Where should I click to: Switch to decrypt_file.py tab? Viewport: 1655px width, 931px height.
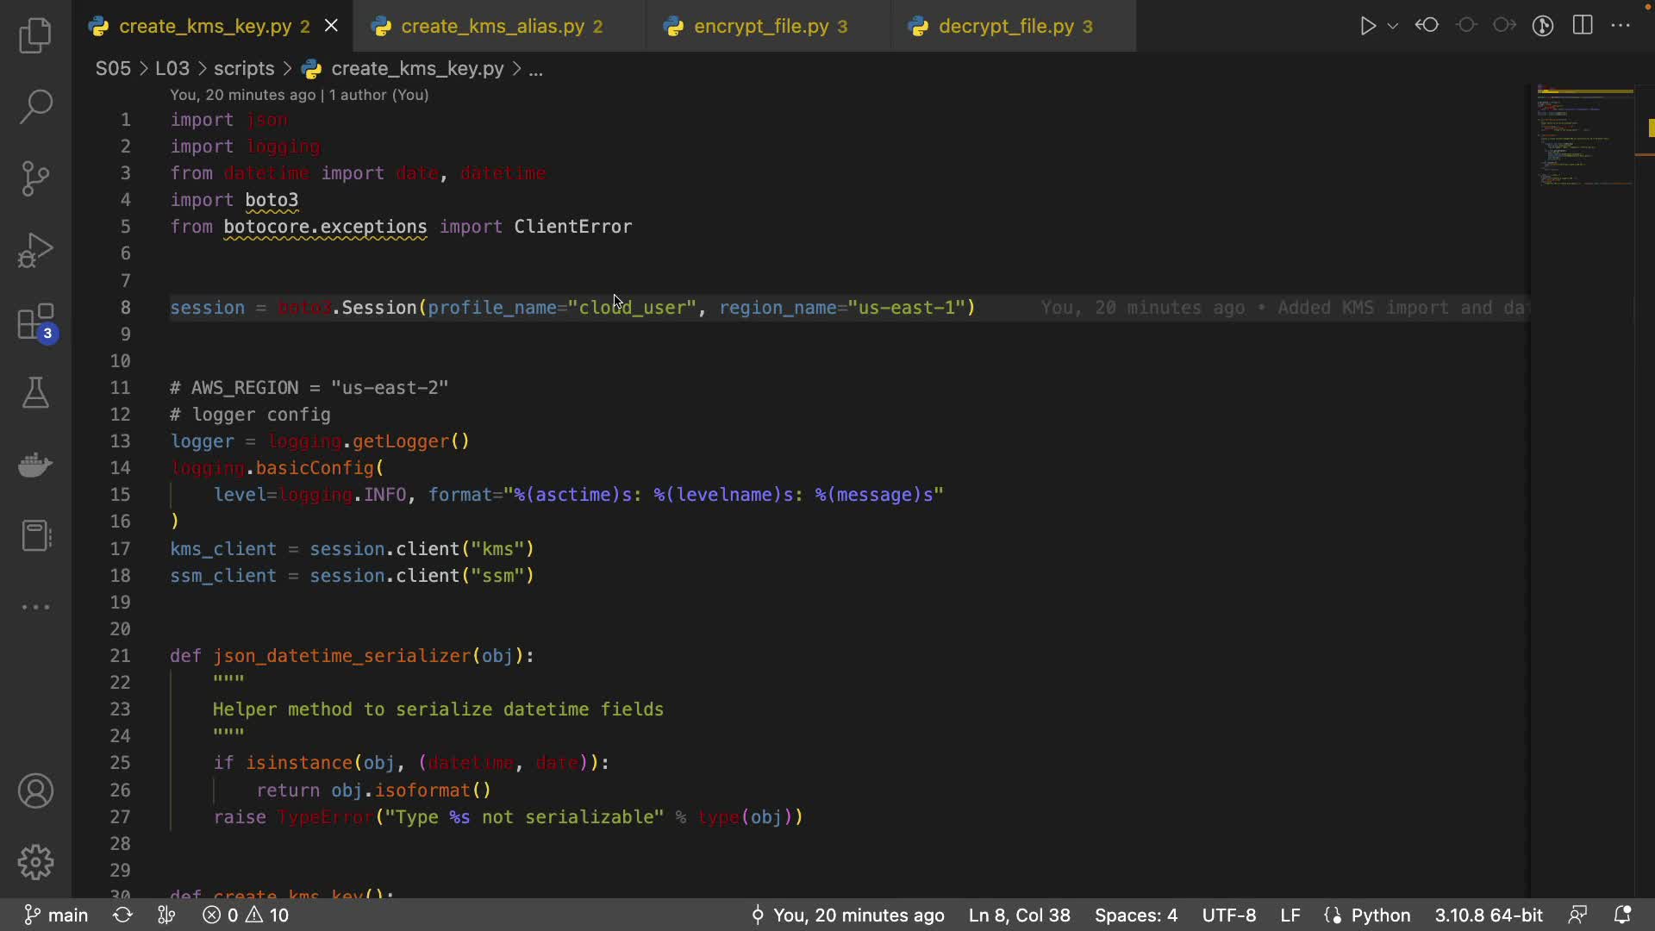tap(1005, 27)
